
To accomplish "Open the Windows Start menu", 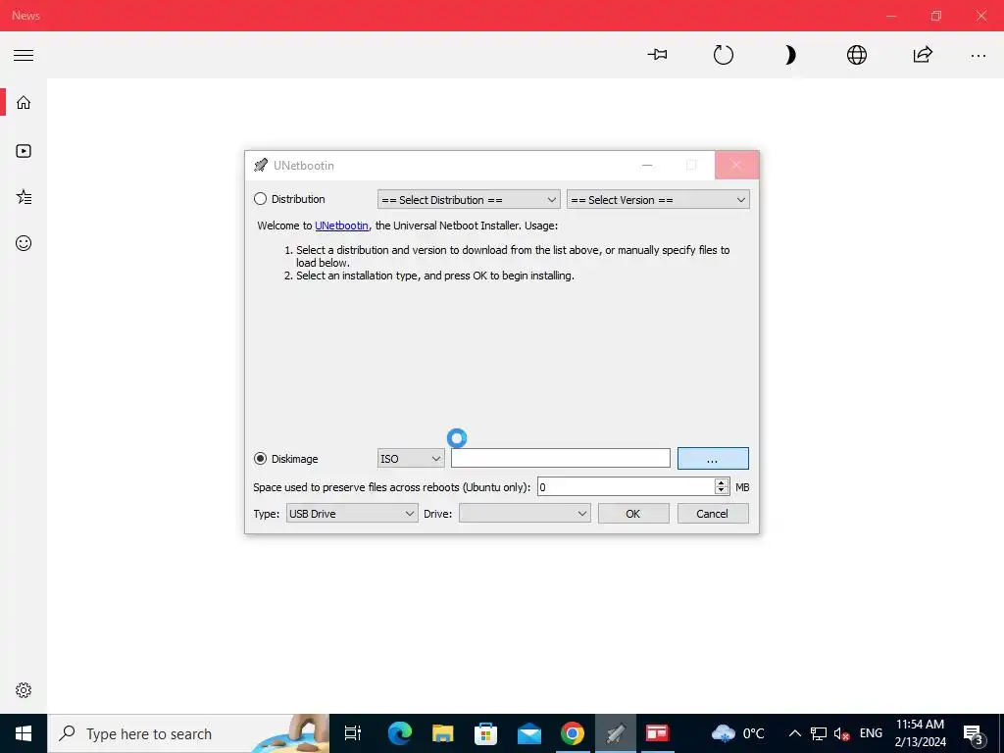I will (x=24, y=733).
